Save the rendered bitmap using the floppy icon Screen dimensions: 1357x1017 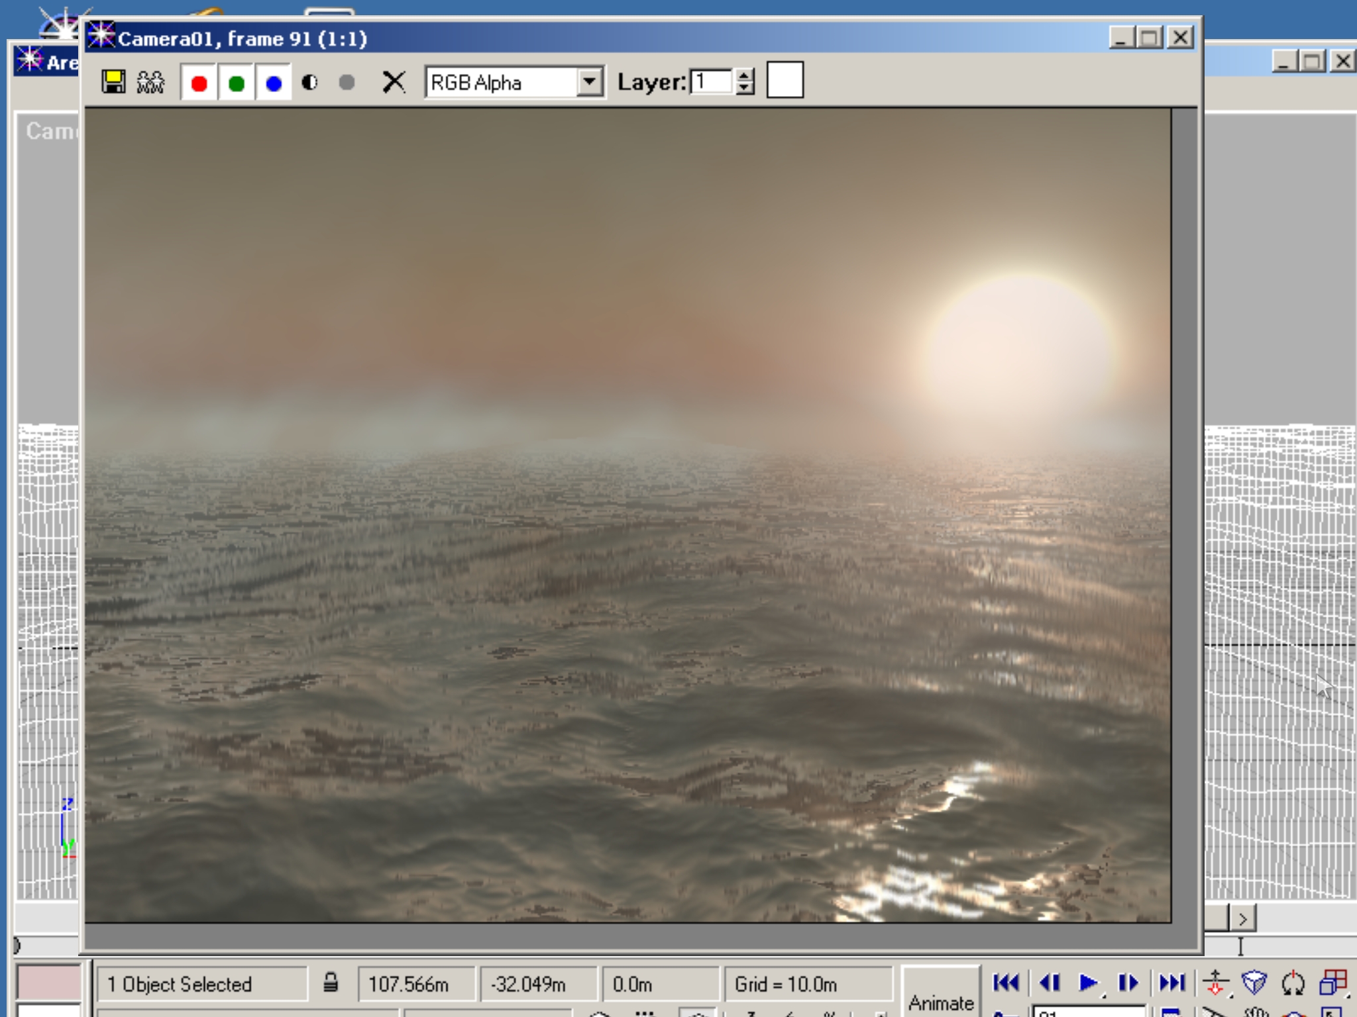click(113, 82)
